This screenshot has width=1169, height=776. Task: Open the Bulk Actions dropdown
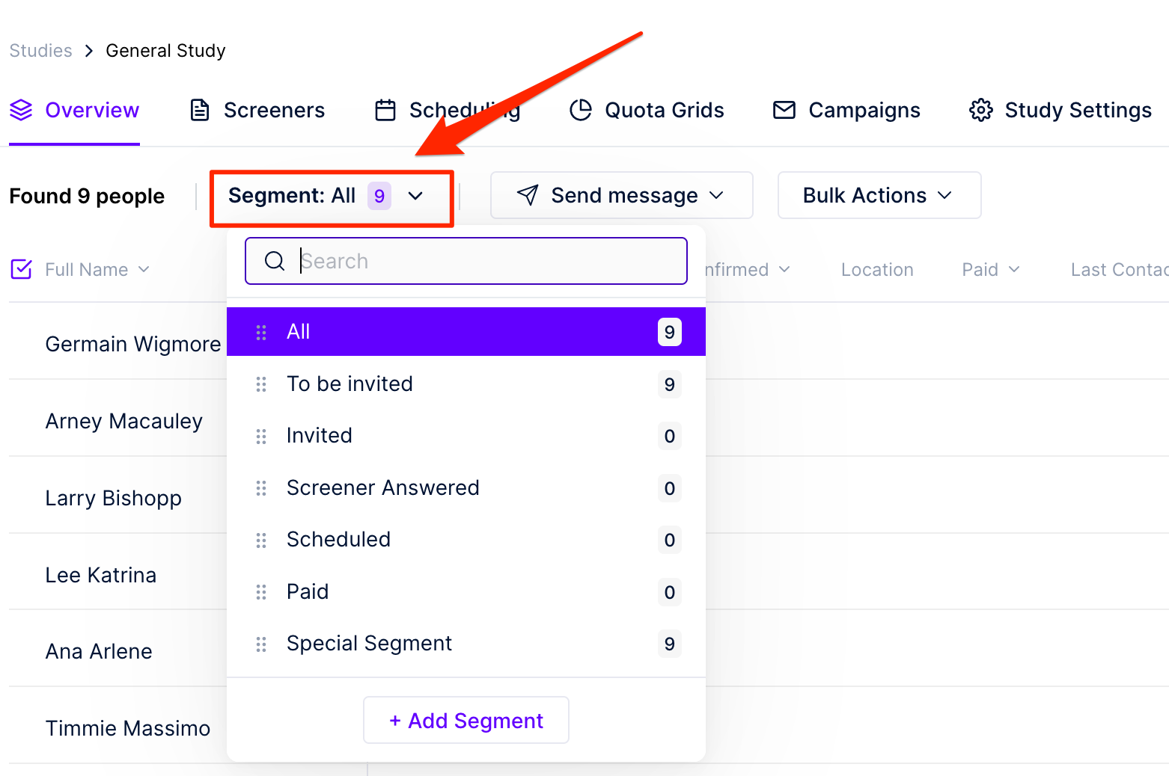pyautogui.click(x=879, y=195)
